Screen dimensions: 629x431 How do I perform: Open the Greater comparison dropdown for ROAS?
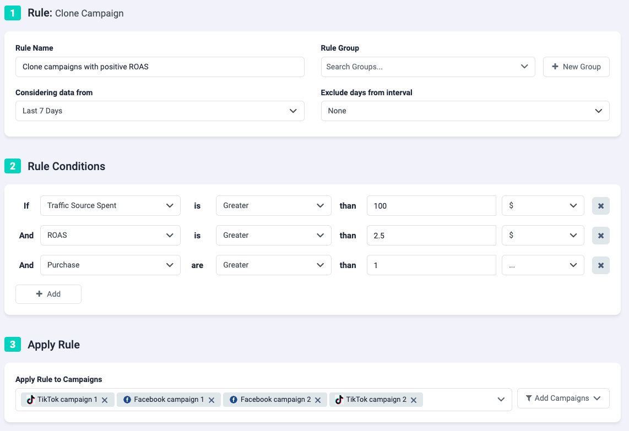(x=274, y=235)
